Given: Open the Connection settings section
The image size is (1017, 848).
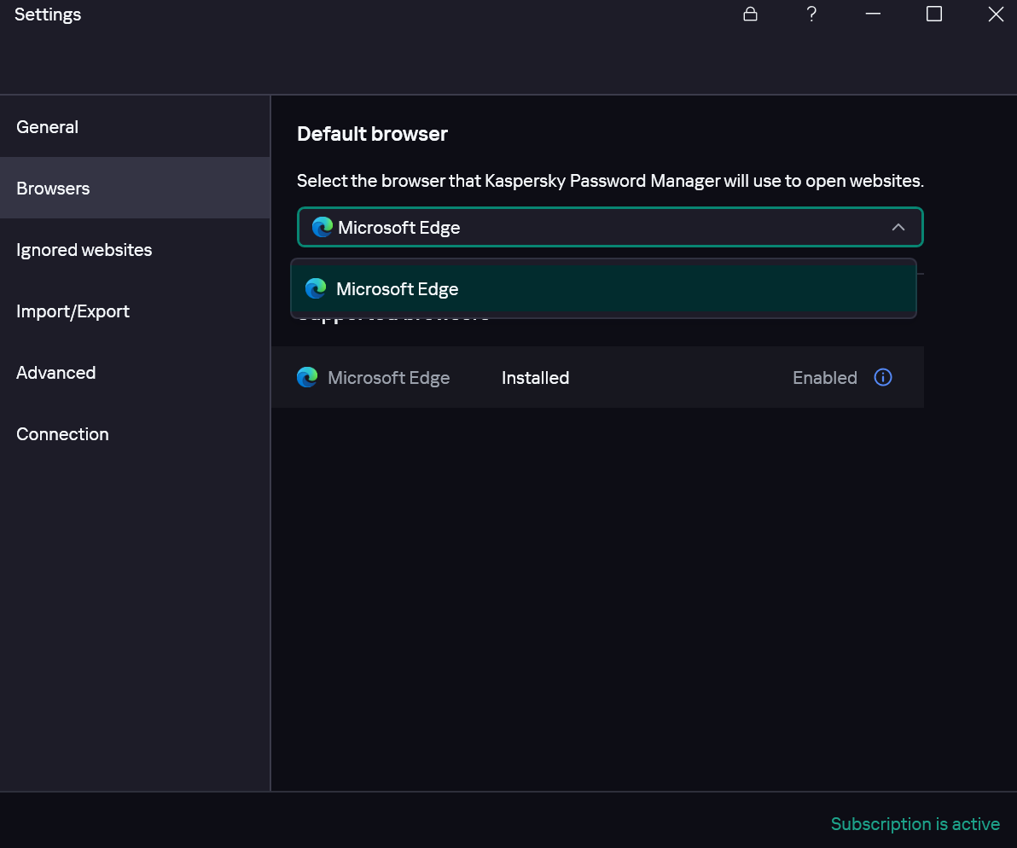Looking at the screenshot, I should pyautogui.click(x=63, y=434).
